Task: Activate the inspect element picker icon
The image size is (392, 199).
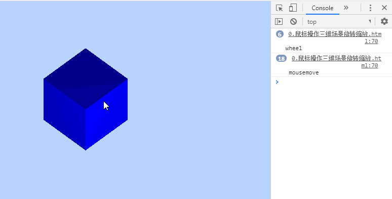Action: tap(279, 8)
